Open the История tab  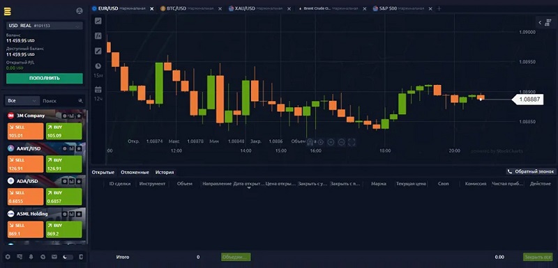tap(165, 173)
